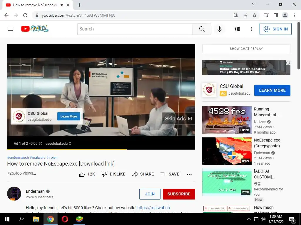Play NoEscape.exe (Creepypasta) thumbnail
This screenshot has height=225, width=301.
coord(227,151)
